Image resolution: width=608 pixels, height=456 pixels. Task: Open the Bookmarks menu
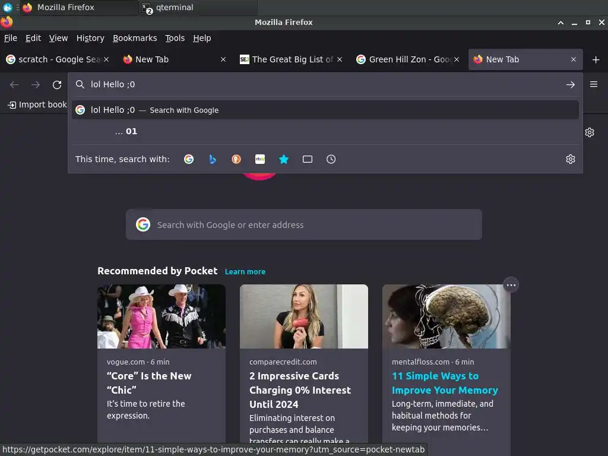135,38
